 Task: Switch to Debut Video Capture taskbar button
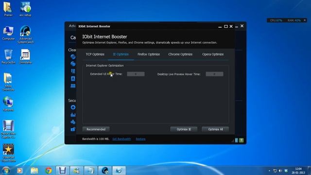pos(63,171)
